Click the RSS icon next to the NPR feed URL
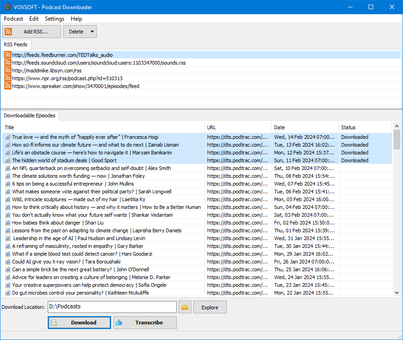The image size is (403, 340). pos(7,78)
